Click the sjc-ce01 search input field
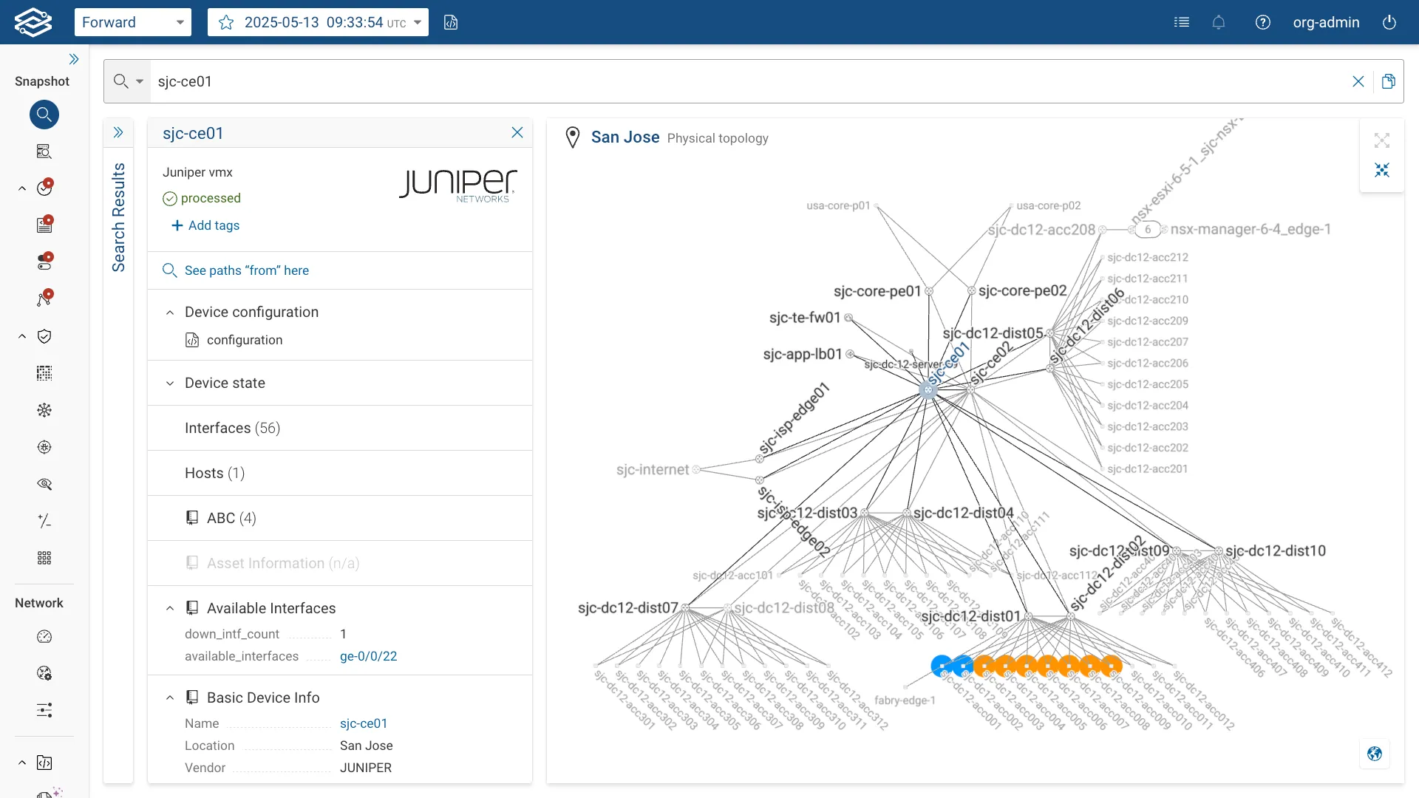The image size is (1419, 798). pyautogui.click(x=746, y=81)
